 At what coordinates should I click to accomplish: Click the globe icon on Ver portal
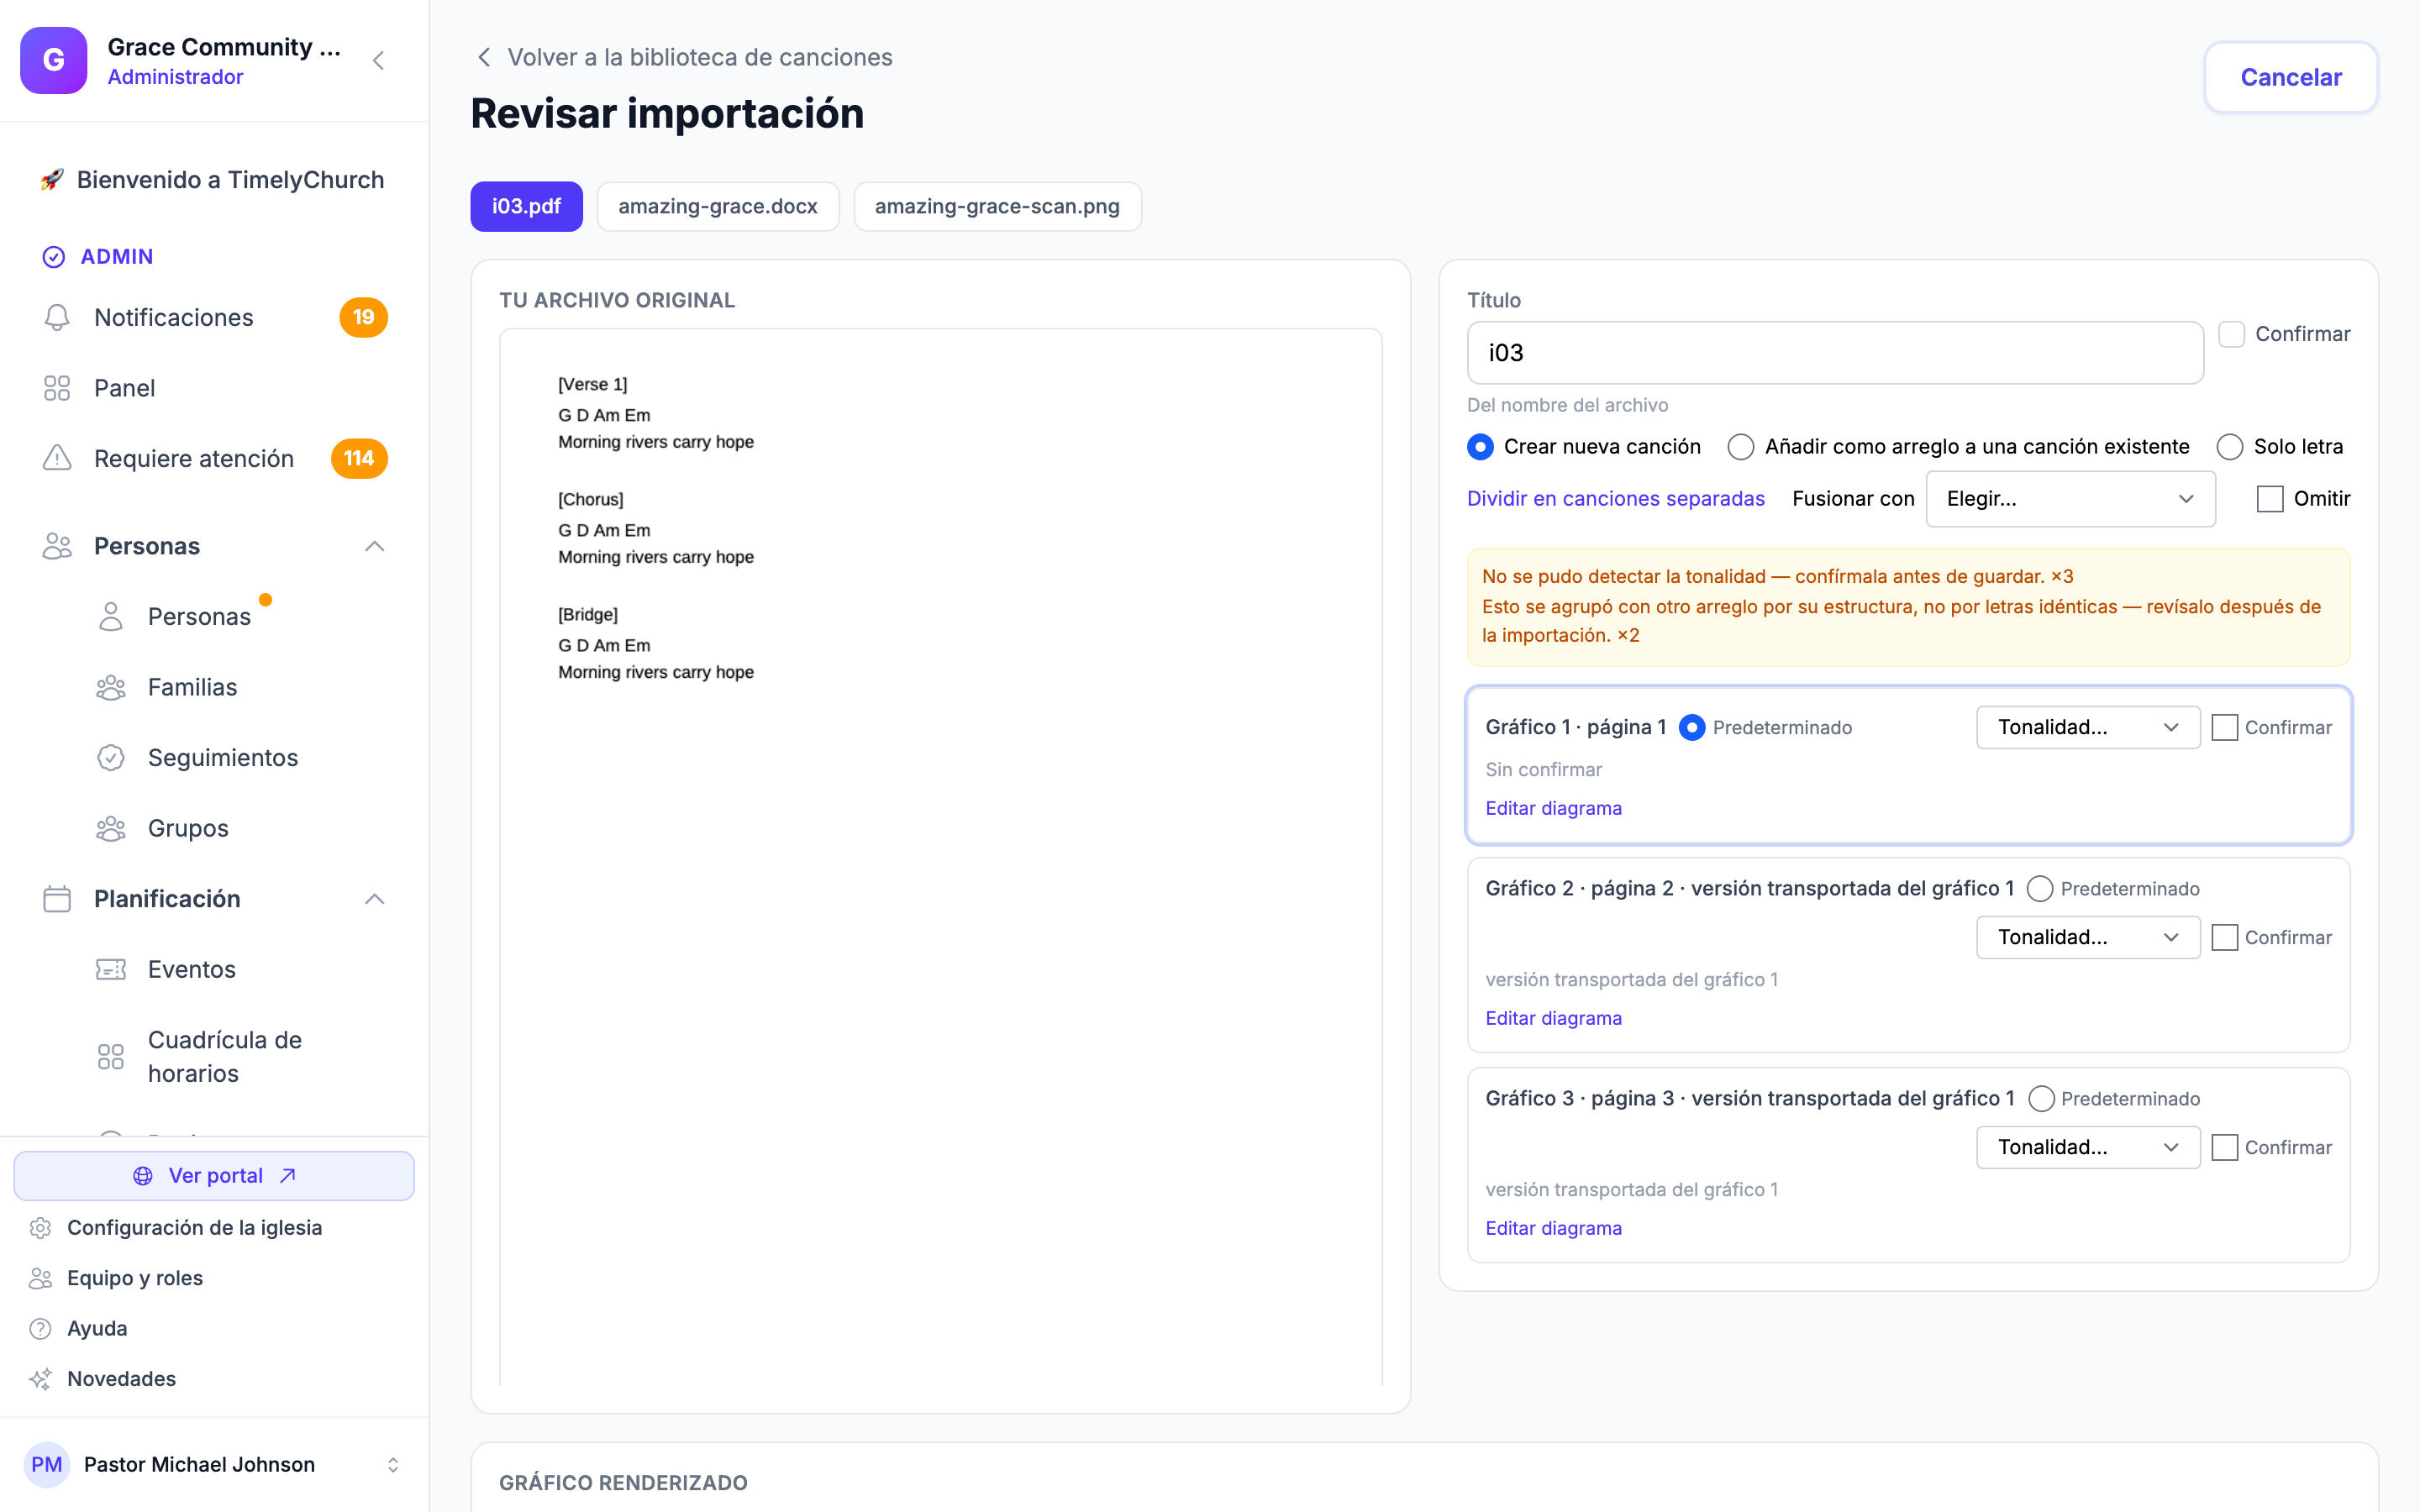[x=143, y=1176]
